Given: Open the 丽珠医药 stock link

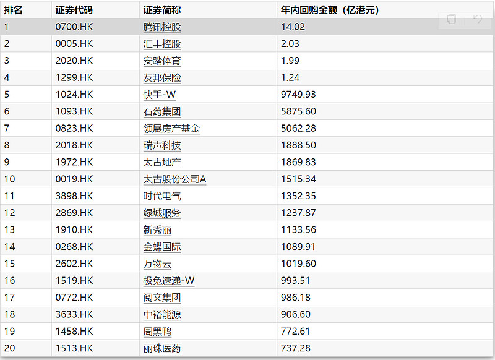Looking at the screenshot, I should click(162, 348).
